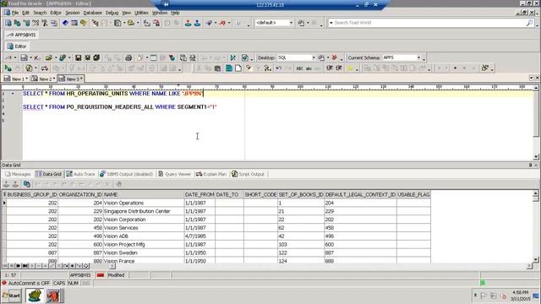Click the last record navigator button
This screenshot has height=304, width=541.
(x=25, y=266)
